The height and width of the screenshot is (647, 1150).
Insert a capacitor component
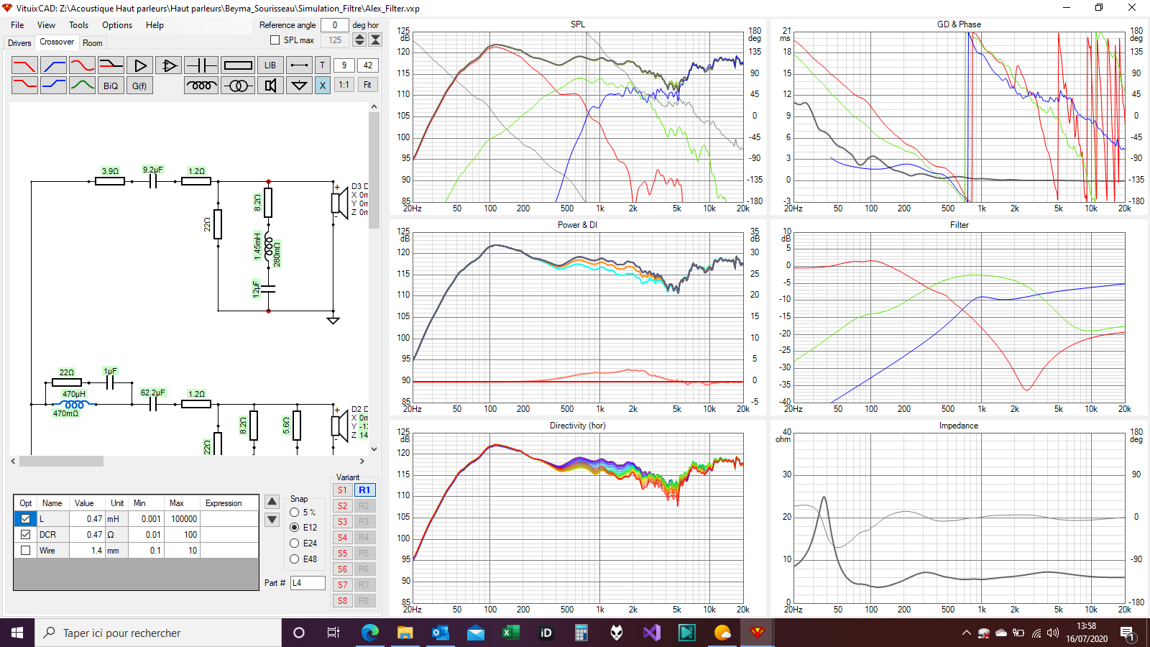[x=201, y=65]
